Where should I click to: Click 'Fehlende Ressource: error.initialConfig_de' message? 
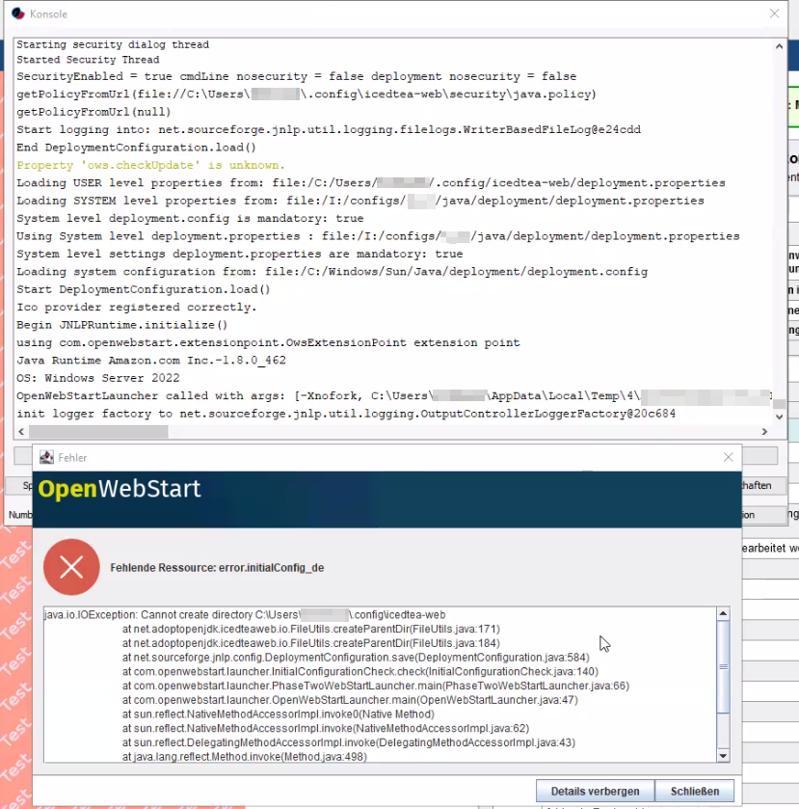point(217,568)
